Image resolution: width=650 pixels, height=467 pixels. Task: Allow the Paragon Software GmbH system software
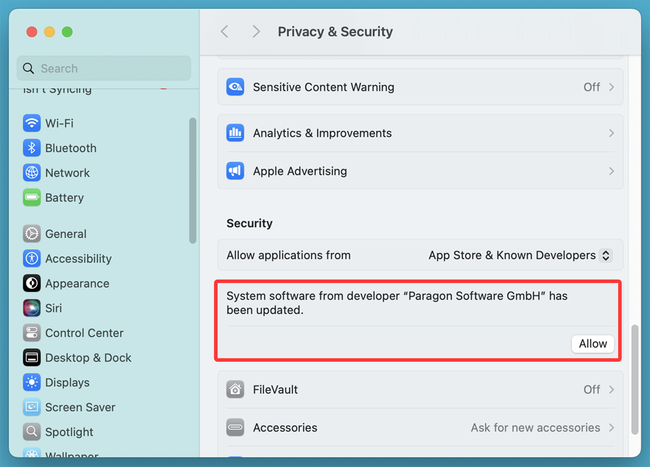(592, 343)
